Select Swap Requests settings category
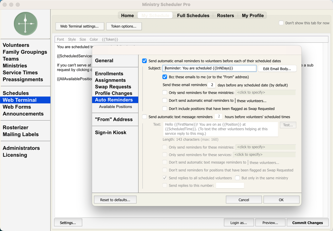Screen dimensions: 333x231 (x=113, y=87)
